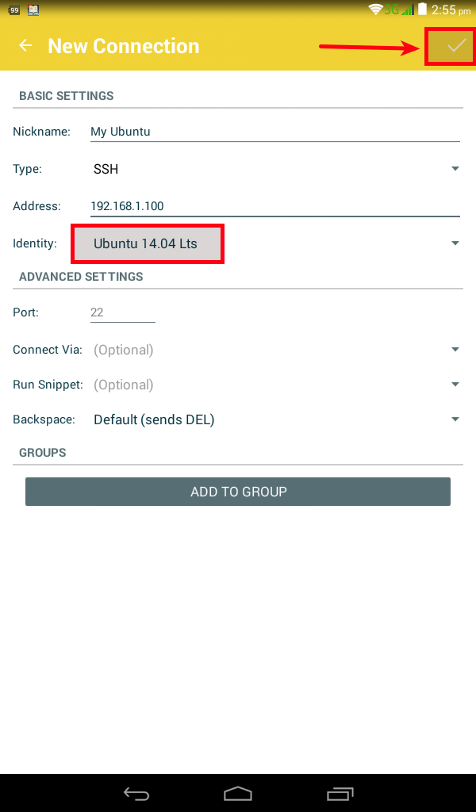Tap the notification badge icon in status bar
This screenshot has width=476, height=812.
[14, 10]
